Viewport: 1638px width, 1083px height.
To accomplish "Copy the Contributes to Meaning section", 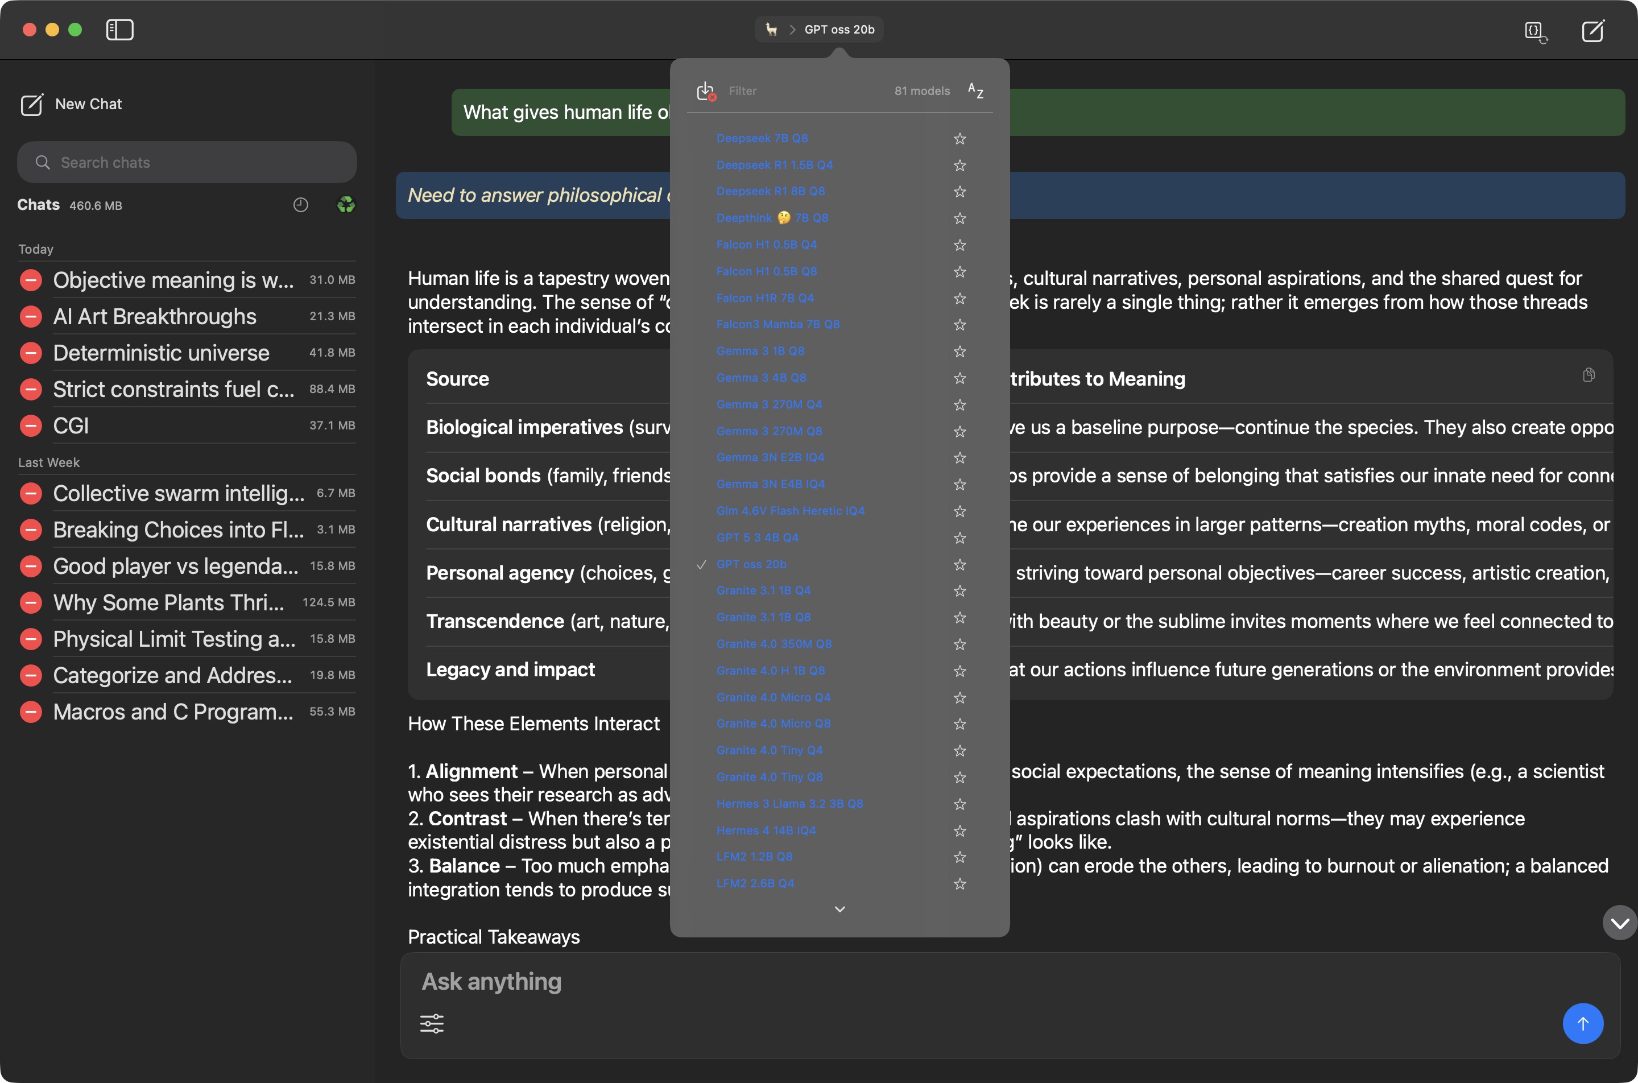I will 1590,375.
